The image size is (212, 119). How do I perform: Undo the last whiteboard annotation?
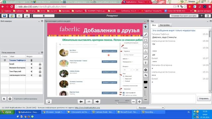pos(145,75)
